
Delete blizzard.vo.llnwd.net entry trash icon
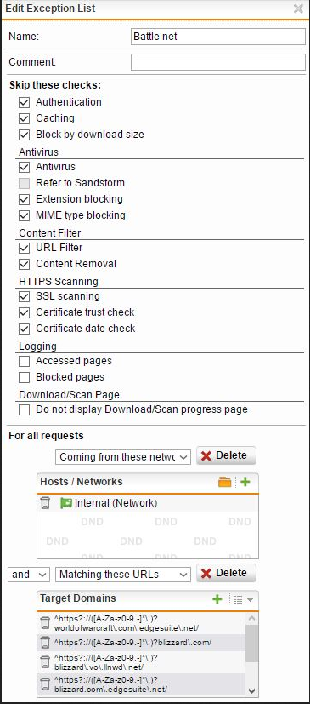click(45, 662)
